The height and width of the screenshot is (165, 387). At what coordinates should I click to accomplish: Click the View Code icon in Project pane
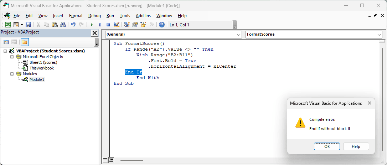tap(6, 42)
